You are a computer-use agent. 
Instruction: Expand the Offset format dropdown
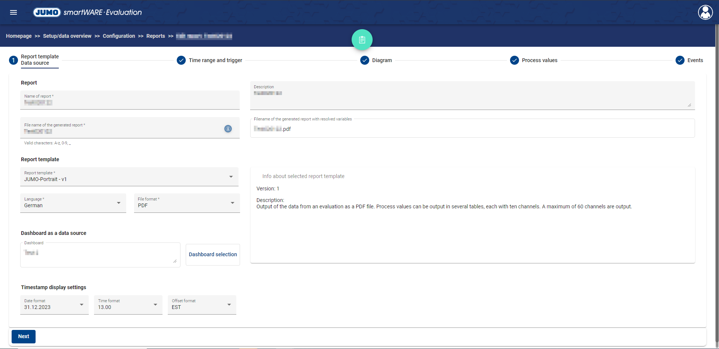coord(202,304)
